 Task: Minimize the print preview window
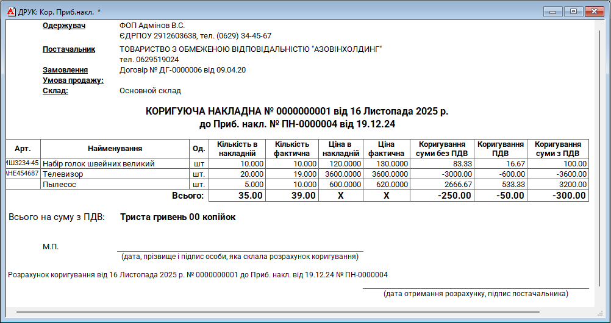click(554, 11)
